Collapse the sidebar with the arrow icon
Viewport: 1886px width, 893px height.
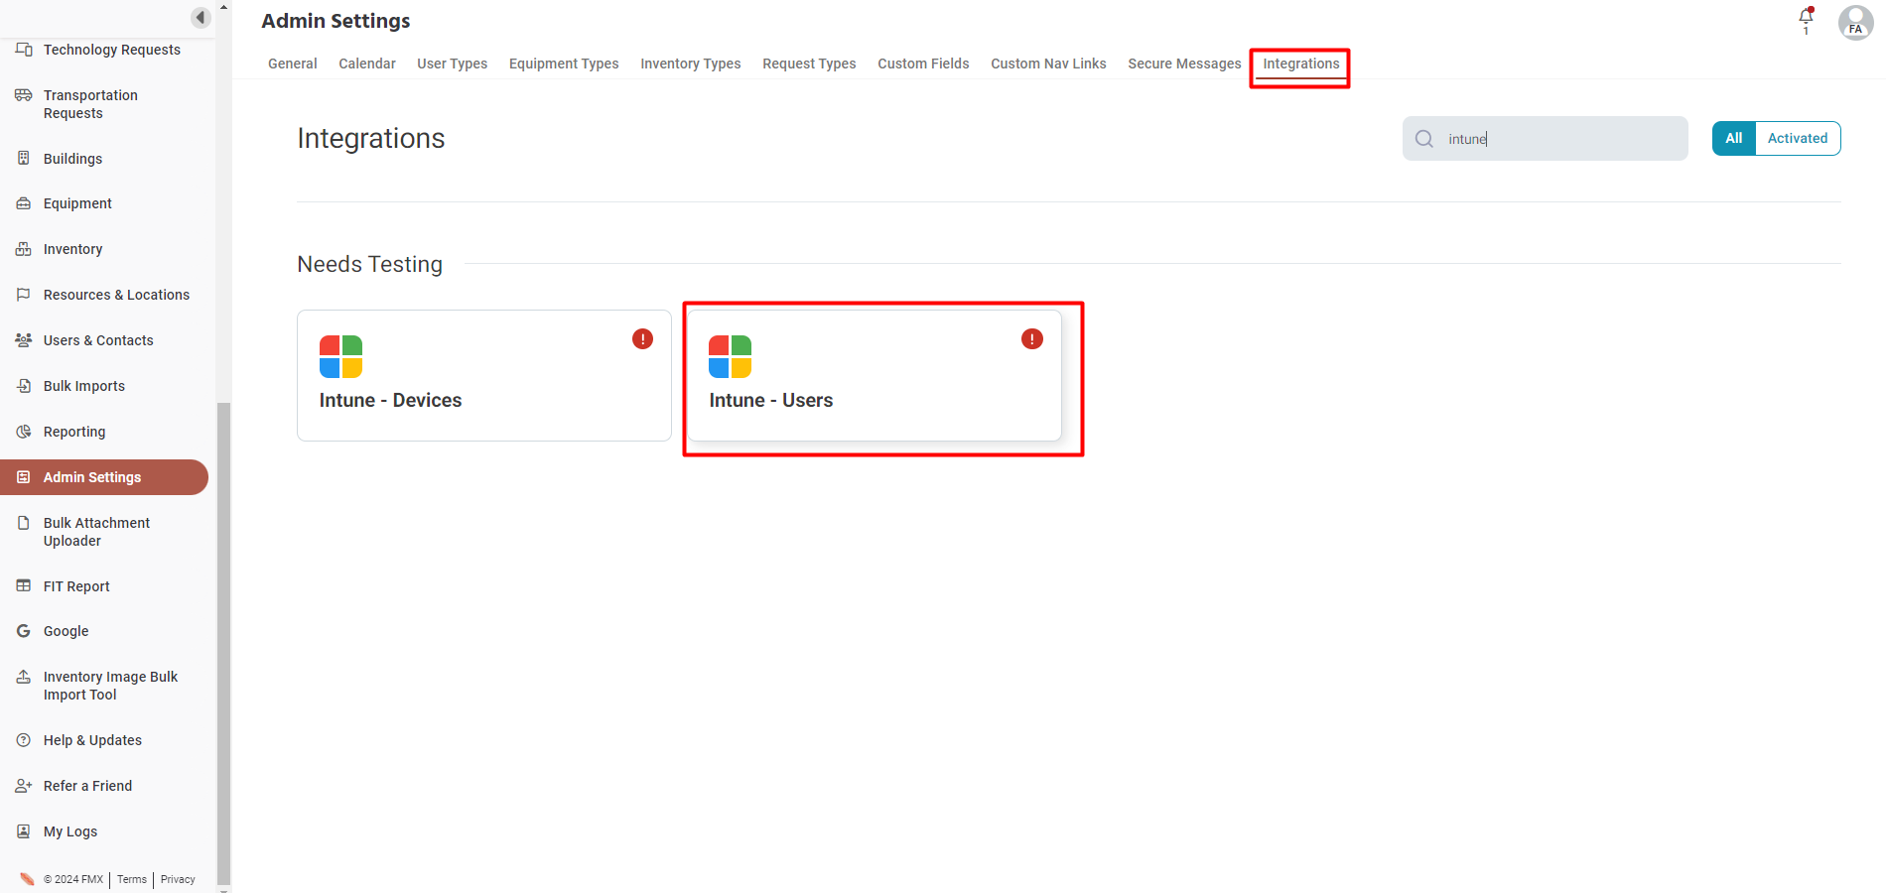[x=201, y=18]
